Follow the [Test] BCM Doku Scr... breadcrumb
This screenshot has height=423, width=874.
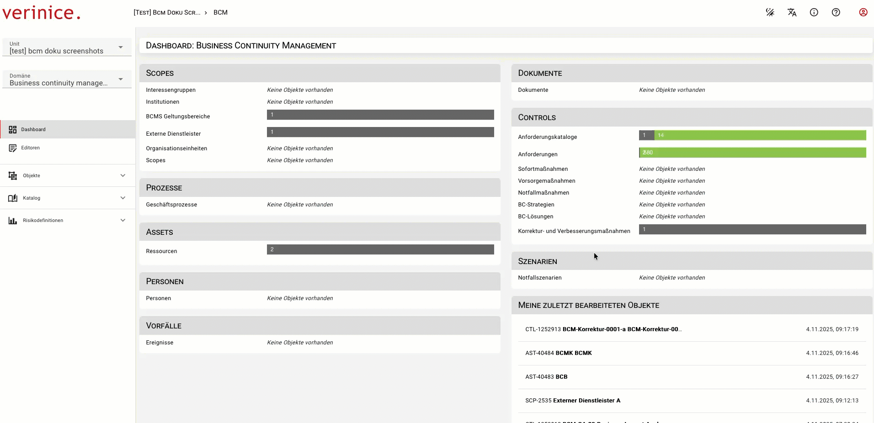coord(167,12)
